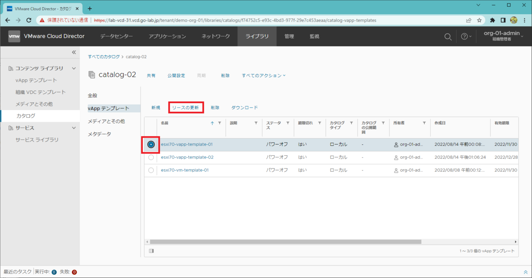
Task: Click 最近のタスク in status bar
Action: click(x=18, y=272)
